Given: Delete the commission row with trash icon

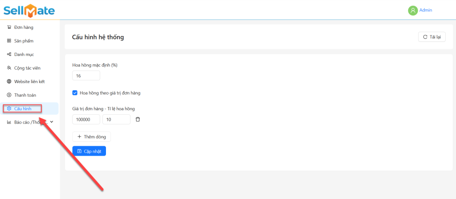Looking at the screenshot, I should pos(138,119).
